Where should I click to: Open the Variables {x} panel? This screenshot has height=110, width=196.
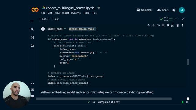pyautogui.click(x=32, y=37)
